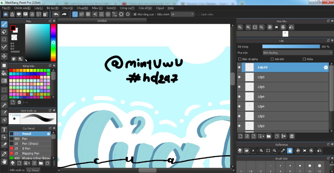Open the Cloud menu
This screenshot has width=334, height=173.
[160, 8]
